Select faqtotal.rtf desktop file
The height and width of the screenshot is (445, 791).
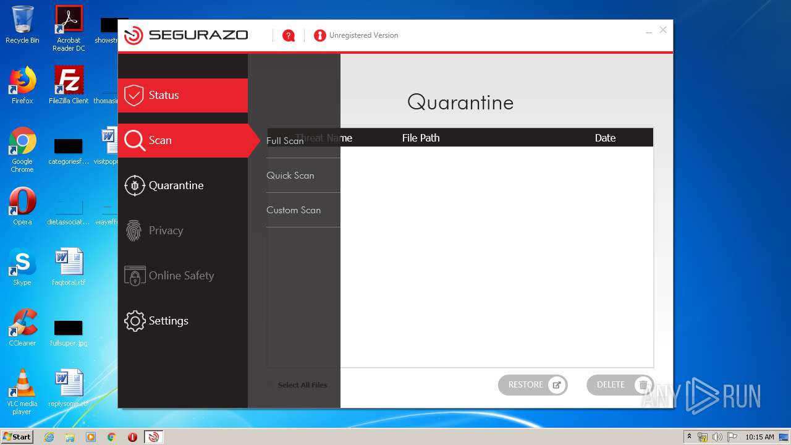point(69,267)
